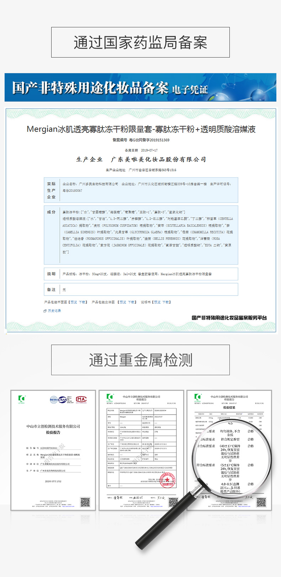Click 检验报告 title on the cover report page
Screen dimensions: 281x577
click(x=53, y=432)
